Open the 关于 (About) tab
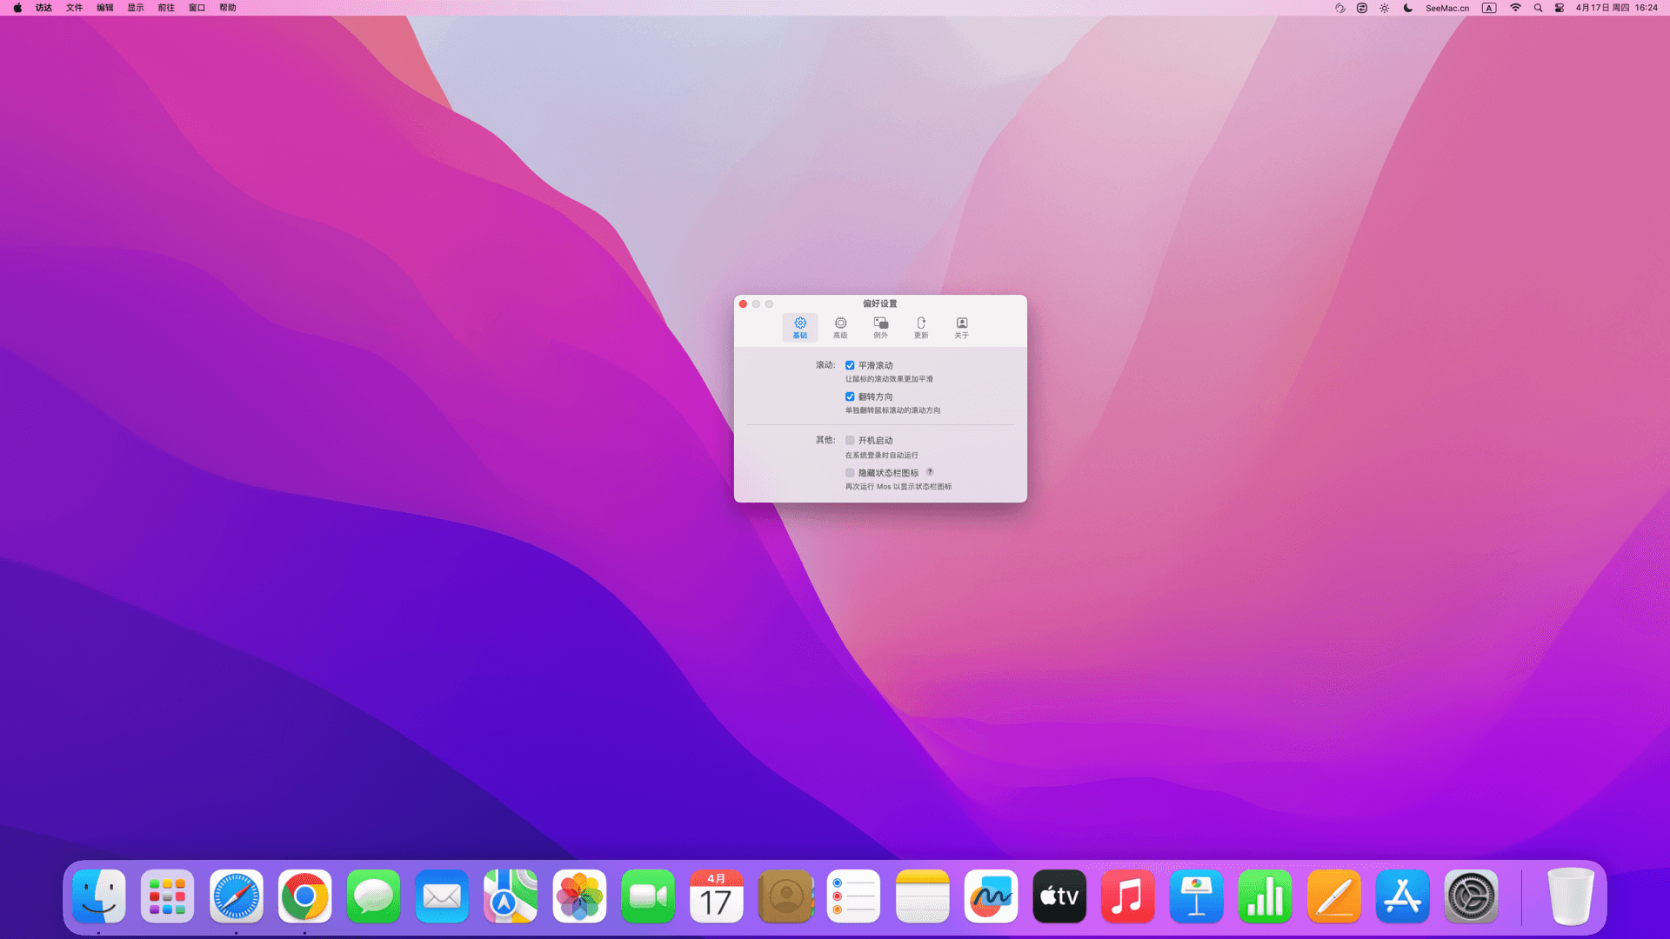The height and width of the screenshot is (939, 1670). [961, 327]
